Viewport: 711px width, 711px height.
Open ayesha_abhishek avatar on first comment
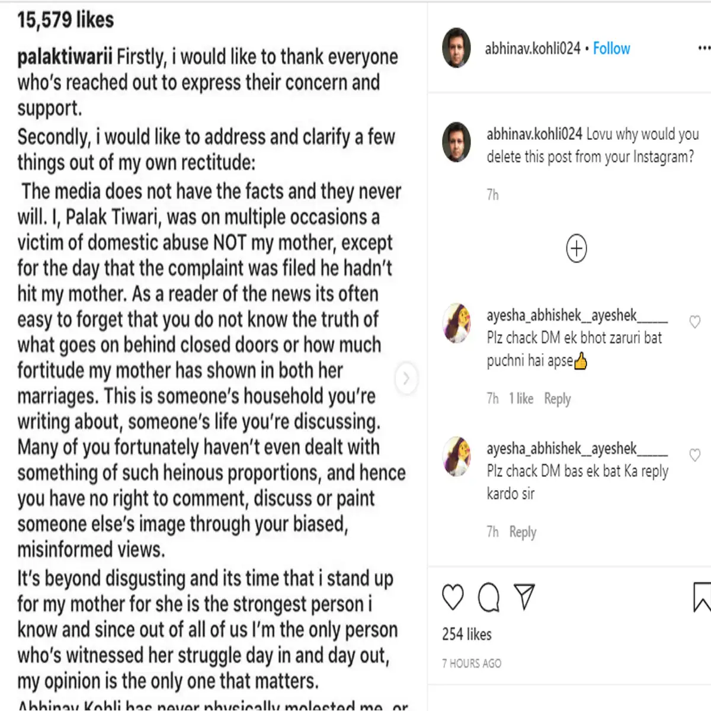click(x=457, y=323)
